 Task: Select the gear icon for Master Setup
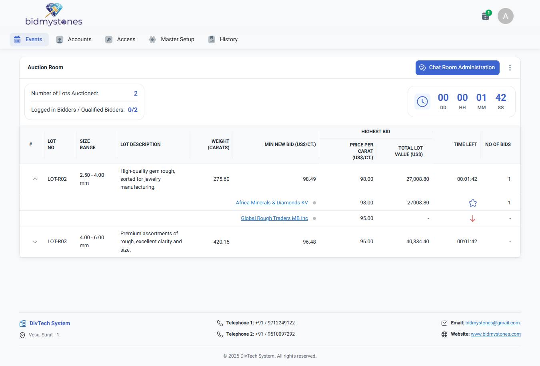[152, 39]
